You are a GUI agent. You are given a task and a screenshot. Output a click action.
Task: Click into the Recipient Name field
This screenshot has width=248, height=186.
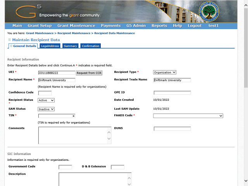click(x=57, y=80)
